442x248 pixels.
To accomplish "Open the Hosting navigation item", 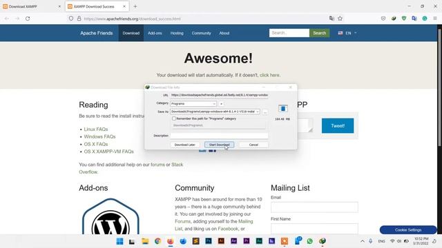I will pyautogui.click(x=177, y=33).
